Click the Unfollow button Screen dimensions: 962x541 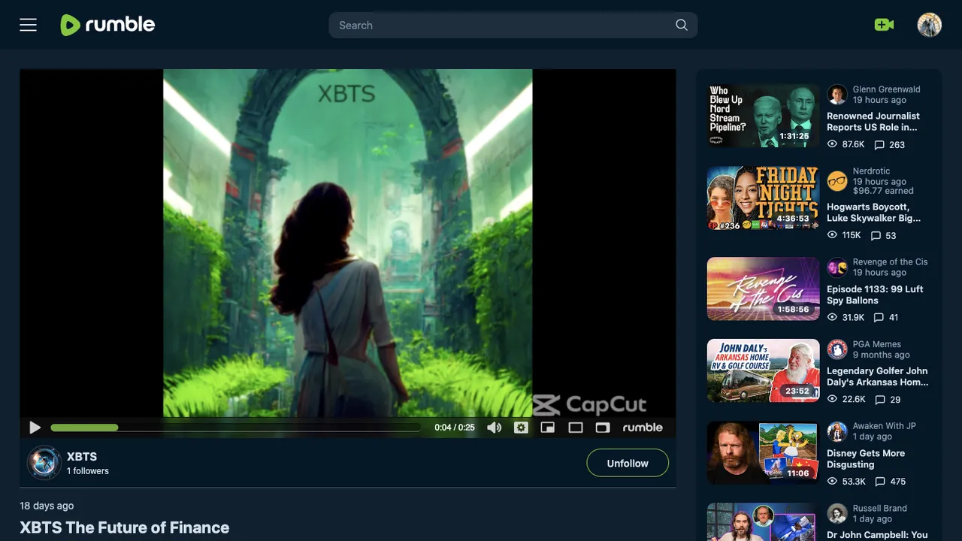click(628, 463)
